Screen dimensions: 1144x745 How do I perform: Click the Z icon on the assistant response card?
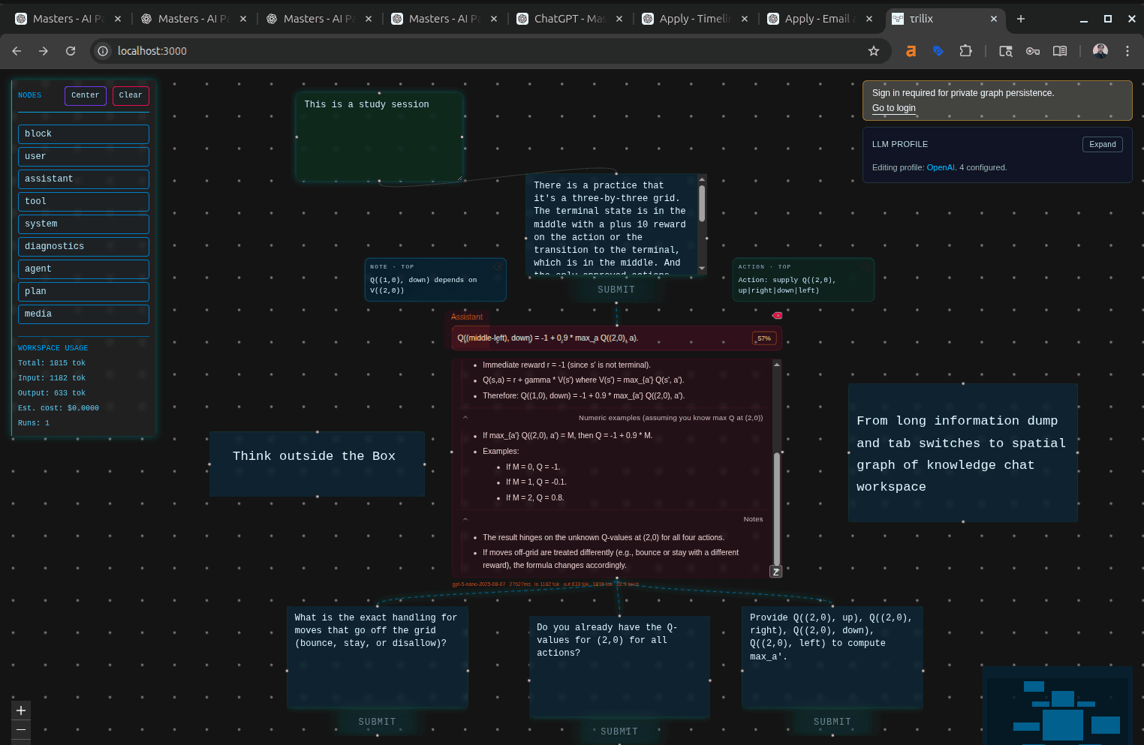point(775,571)
